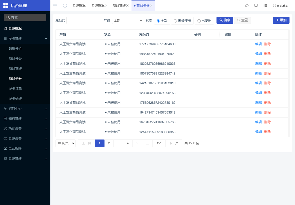Image resolution: width=295 pixels, height=205 pixels.
Task: Select the 已使用 status radio button
Action: point(199,21)
